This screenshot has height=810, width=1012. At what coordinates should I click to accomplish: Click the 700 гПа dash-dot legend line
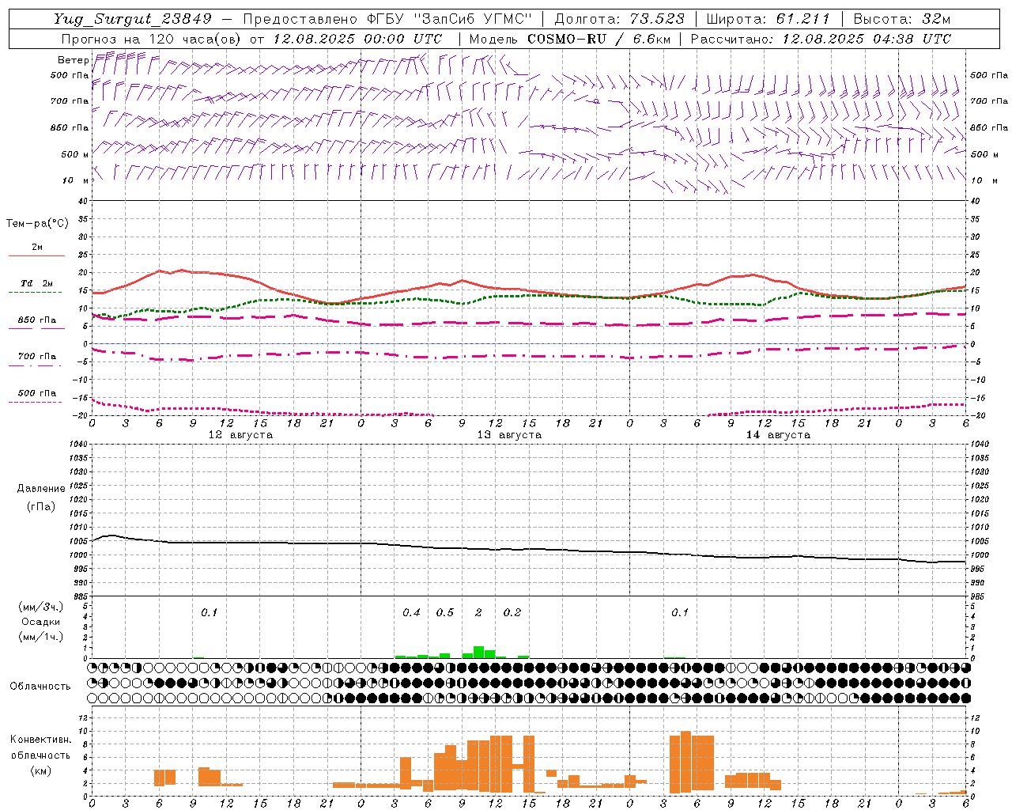click(x=35, y=366)
